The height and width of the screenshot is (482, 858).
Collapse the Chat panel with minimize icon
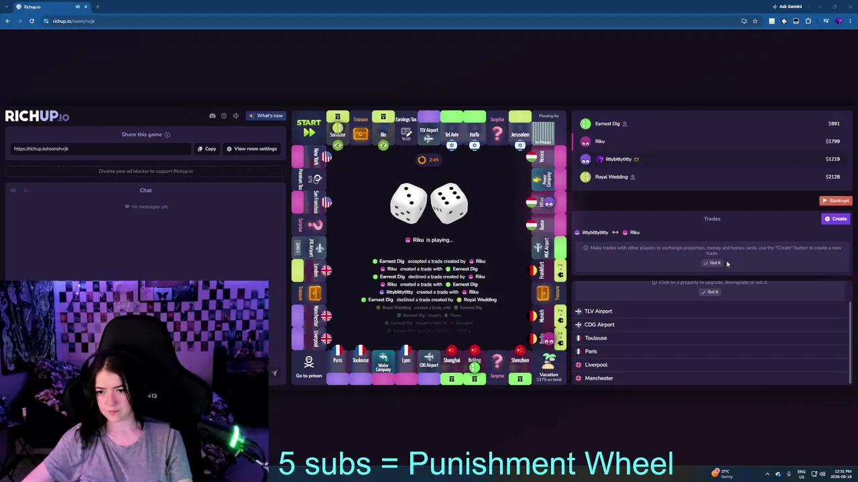pos(25,190)
